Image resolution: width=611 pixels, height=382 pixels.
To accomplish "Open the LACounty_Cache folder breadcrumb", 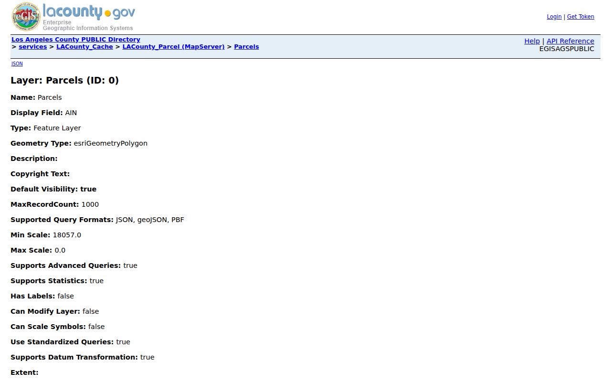I will 84,47.
